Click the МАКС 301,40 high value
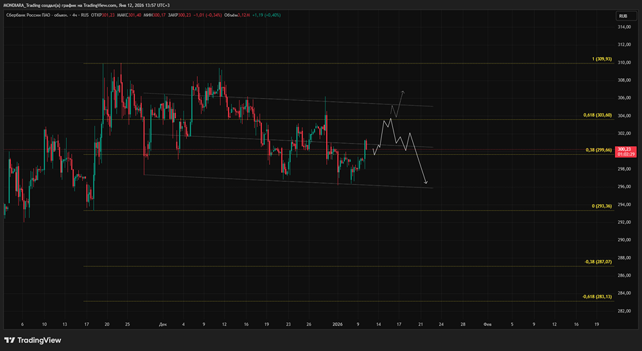Viewport: 642px width, 351px height. (129, 15)
